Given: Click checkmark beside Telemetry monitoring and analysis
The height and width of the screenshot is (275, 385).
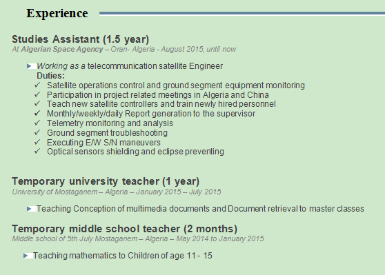Looking at the screenshot, I should (37, 123).
